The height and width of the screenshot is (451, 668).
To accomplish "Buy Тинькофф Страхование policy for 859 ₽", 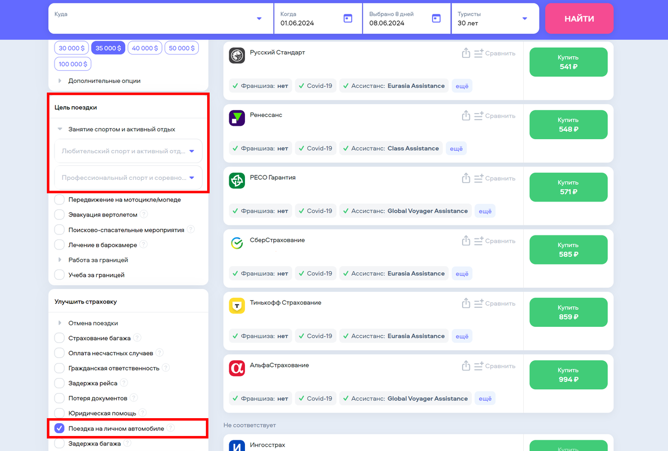I will click(x=568, y=312).
